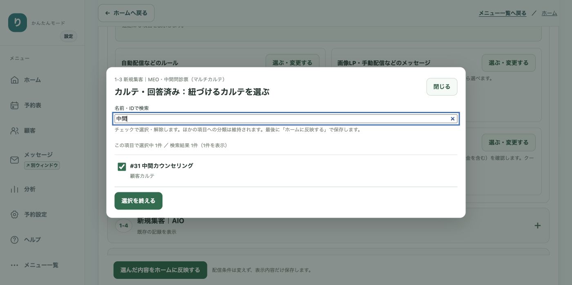Click the bar chart icon for 分析
The width and height of the screenshot is (572, 285).
click(x=14, y=189)
